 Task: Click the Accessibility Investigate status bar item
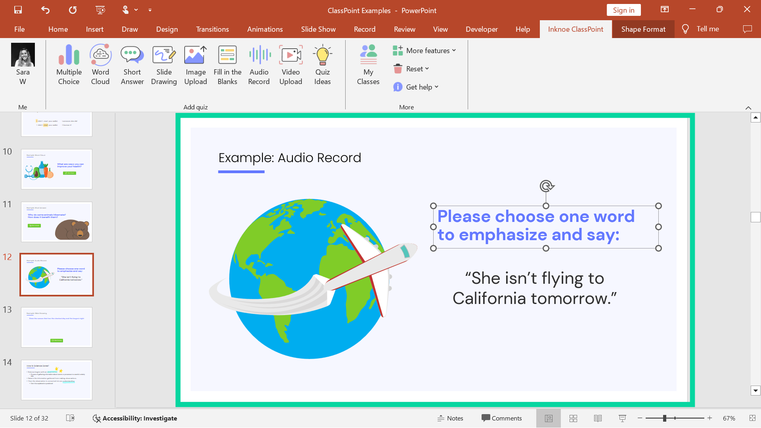pyautogui.click(x=135, y=418)
